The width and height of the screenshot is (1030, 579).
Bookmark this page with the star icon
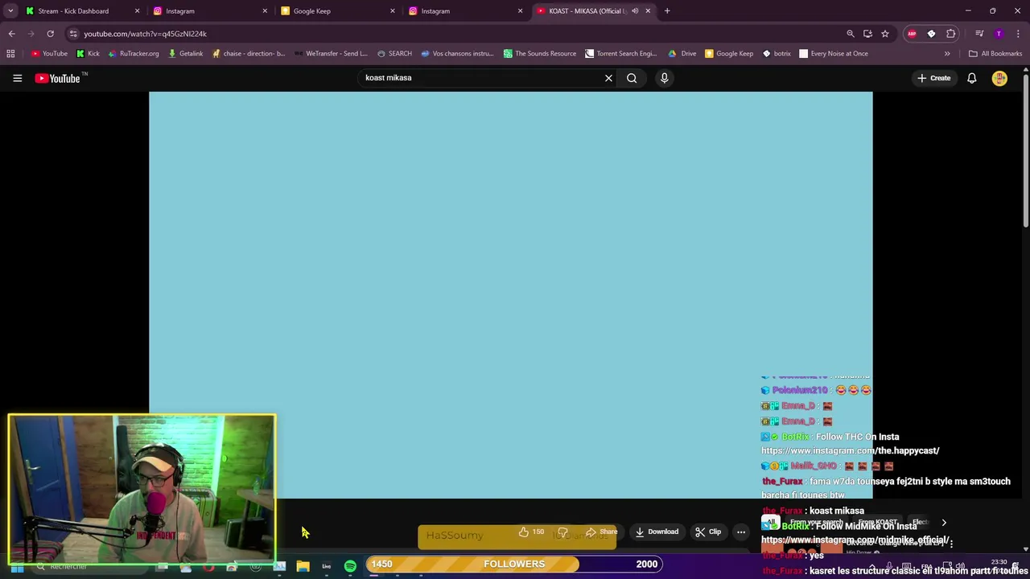pos(885,34)
